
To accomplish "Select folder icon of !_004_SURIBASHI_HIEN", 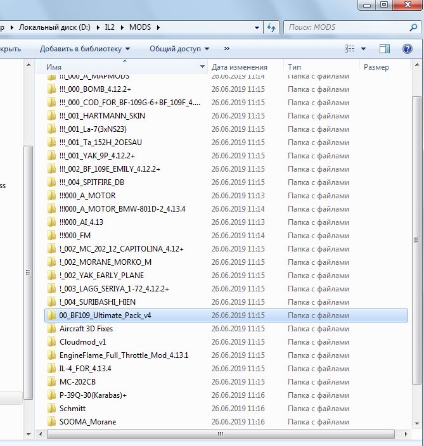I will click(x=51, y=302).
